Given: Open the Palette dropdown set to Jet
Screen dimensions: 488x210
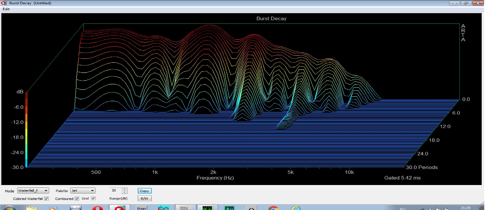Looking at the screenshot, I should click(x=83, y=190).
